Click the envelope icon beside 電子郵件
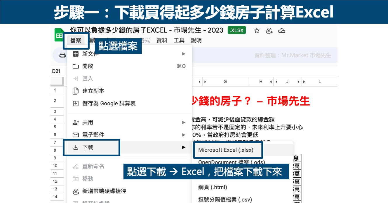Viewport: 388px width, 203px height. [76, 135]
